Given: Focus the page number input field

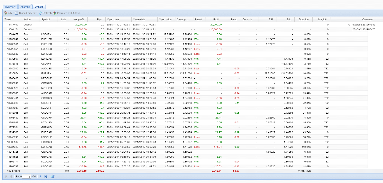Looking at the screenshot, I should pyautogui.click(x=26, y=176).
